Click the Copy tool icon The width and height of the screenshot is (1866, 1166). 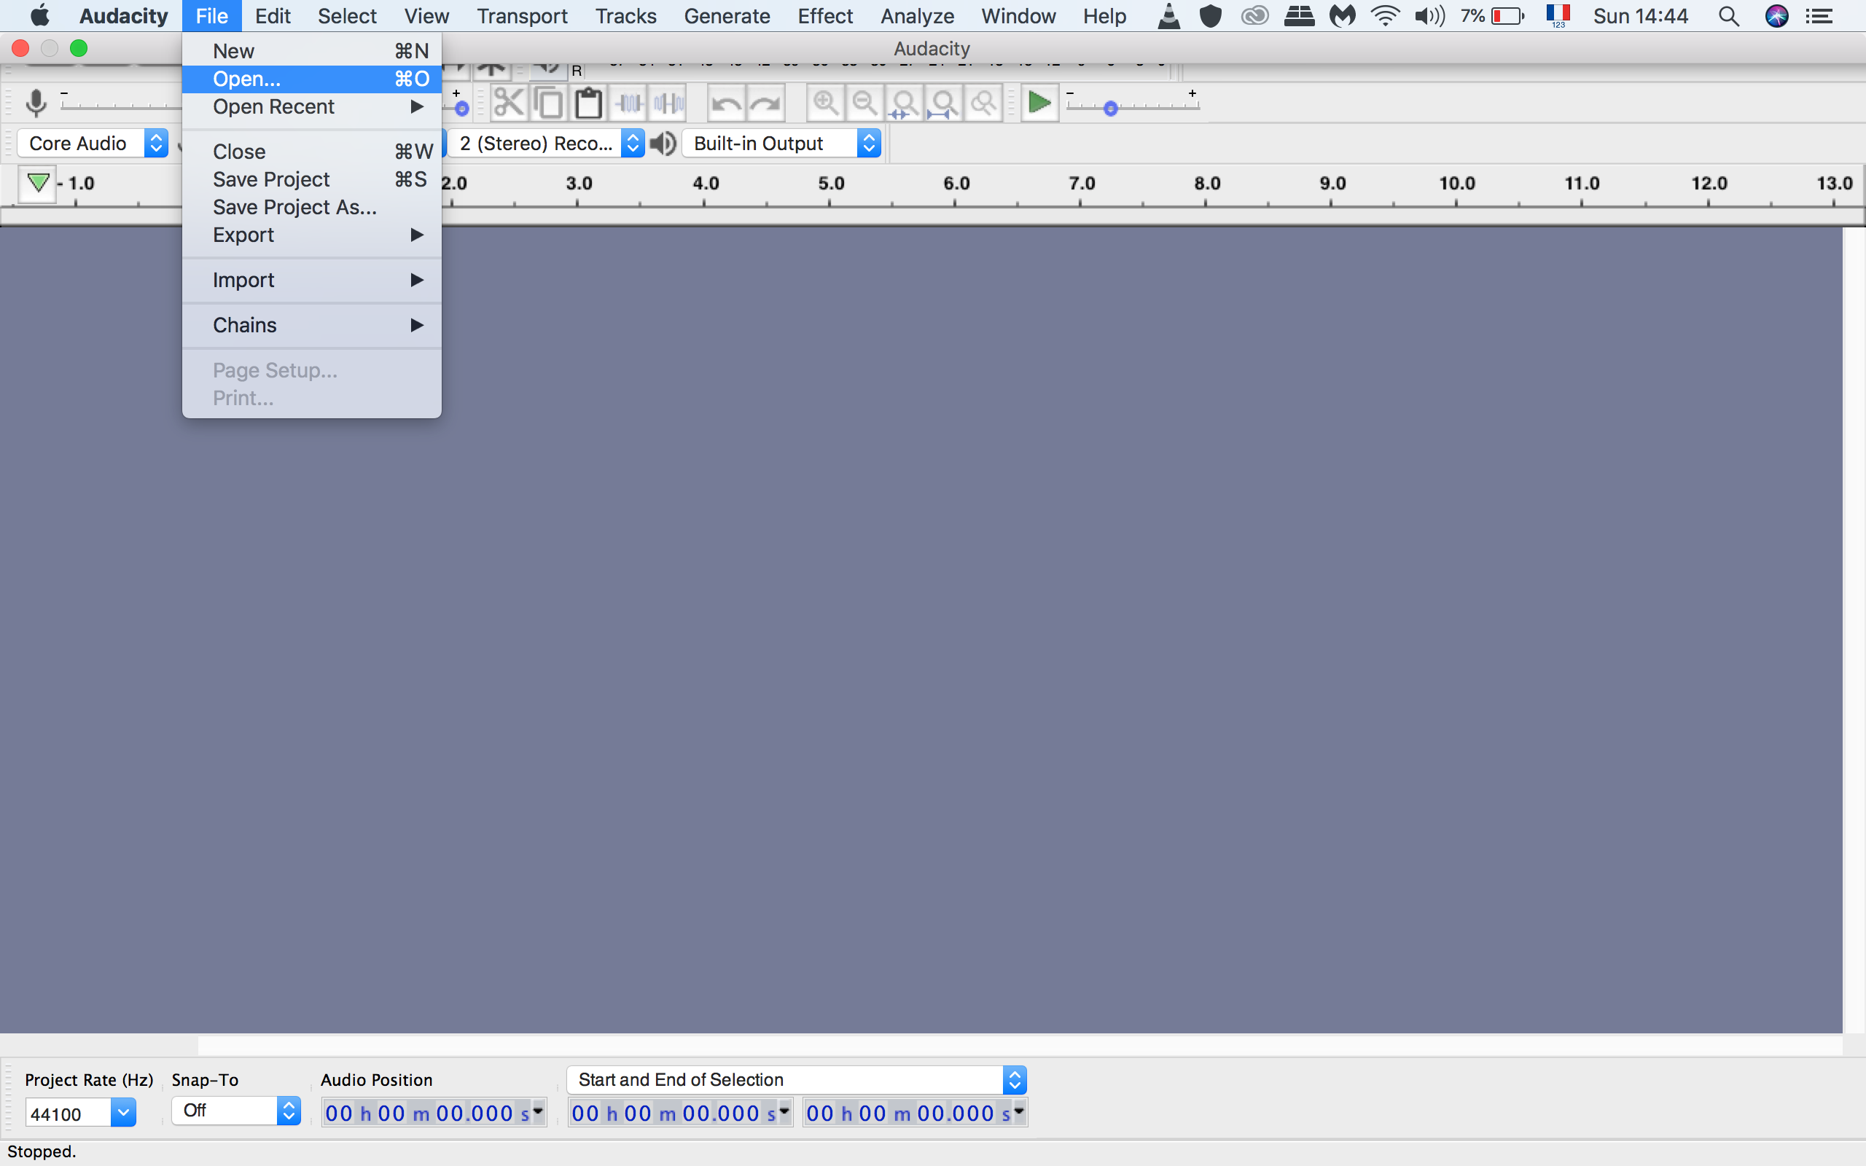548,103
